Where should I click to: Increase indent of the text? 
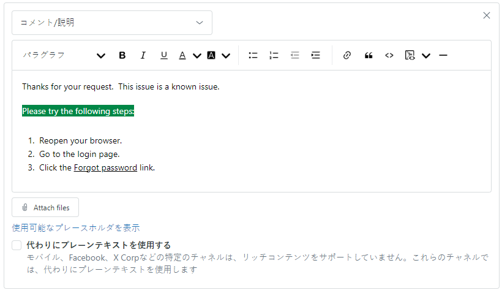[x=315, y=56]
